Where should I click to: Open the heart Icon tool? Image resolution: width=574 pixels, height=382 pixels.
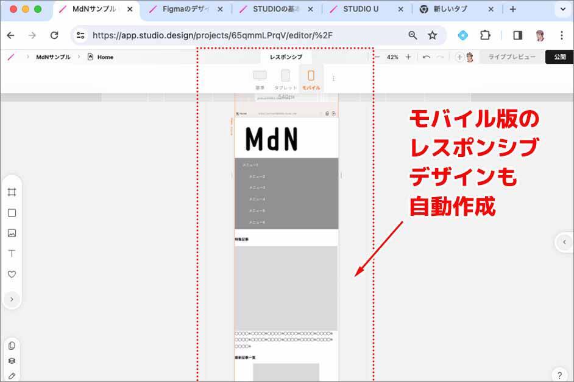[12, 274]
